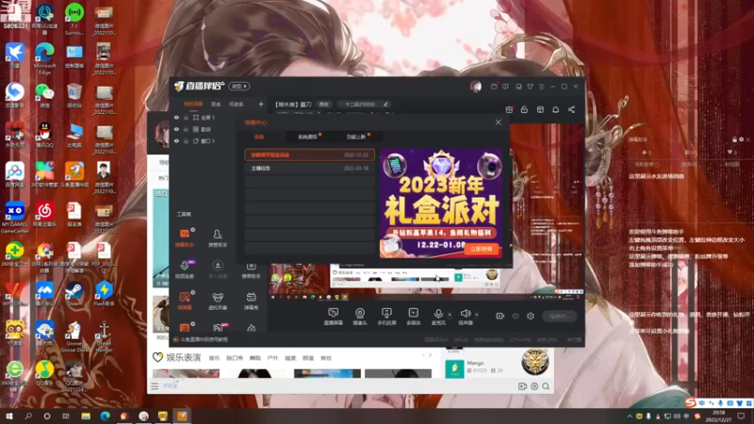Viewport: 754px width, 424px height.
Task: Switch to the 系统通知 tab
Action: pyautogui.click(x=308, y=137)
